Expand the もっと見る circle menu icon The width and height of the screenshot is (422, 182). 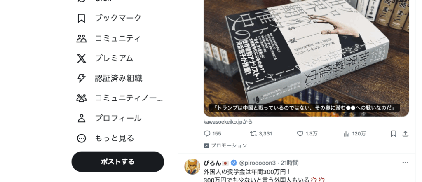(81, 138)
